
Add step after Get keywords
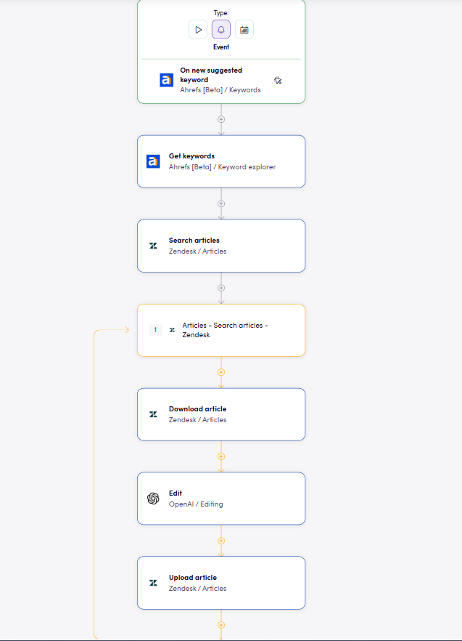click(221, 203)
